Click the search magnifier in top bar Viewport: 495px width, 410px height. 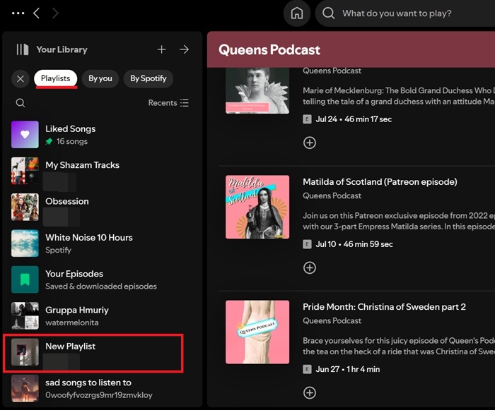(x=328, y=13)
